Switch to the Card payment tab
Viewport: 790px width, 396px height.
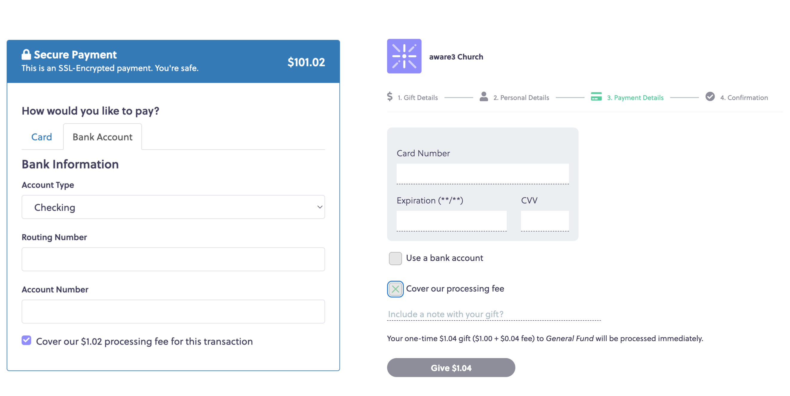pos(42,137)
